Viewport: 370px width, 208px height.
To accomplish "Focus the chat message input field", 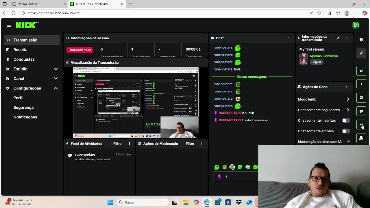I will pyautogui.click(x=236, y=177).
